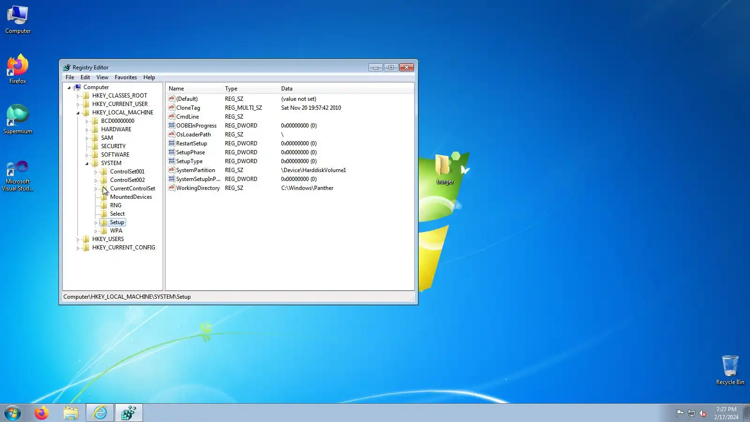The height and width of the screenshot is (422, 750).
Task: Open Firefox from the taskbar
Action: [42, 413]
